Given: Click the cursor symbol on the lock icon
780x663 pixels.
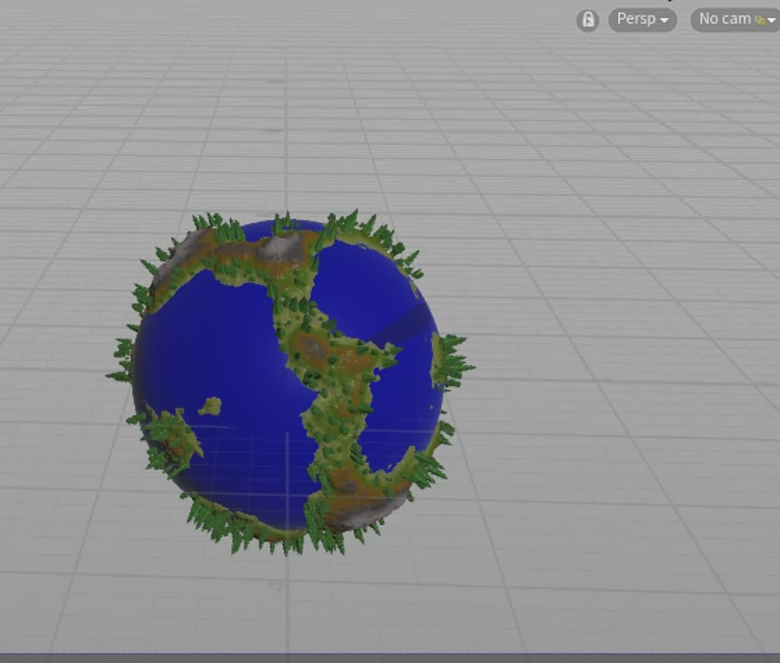Looking at the screenshot, I should pos(589,21).
